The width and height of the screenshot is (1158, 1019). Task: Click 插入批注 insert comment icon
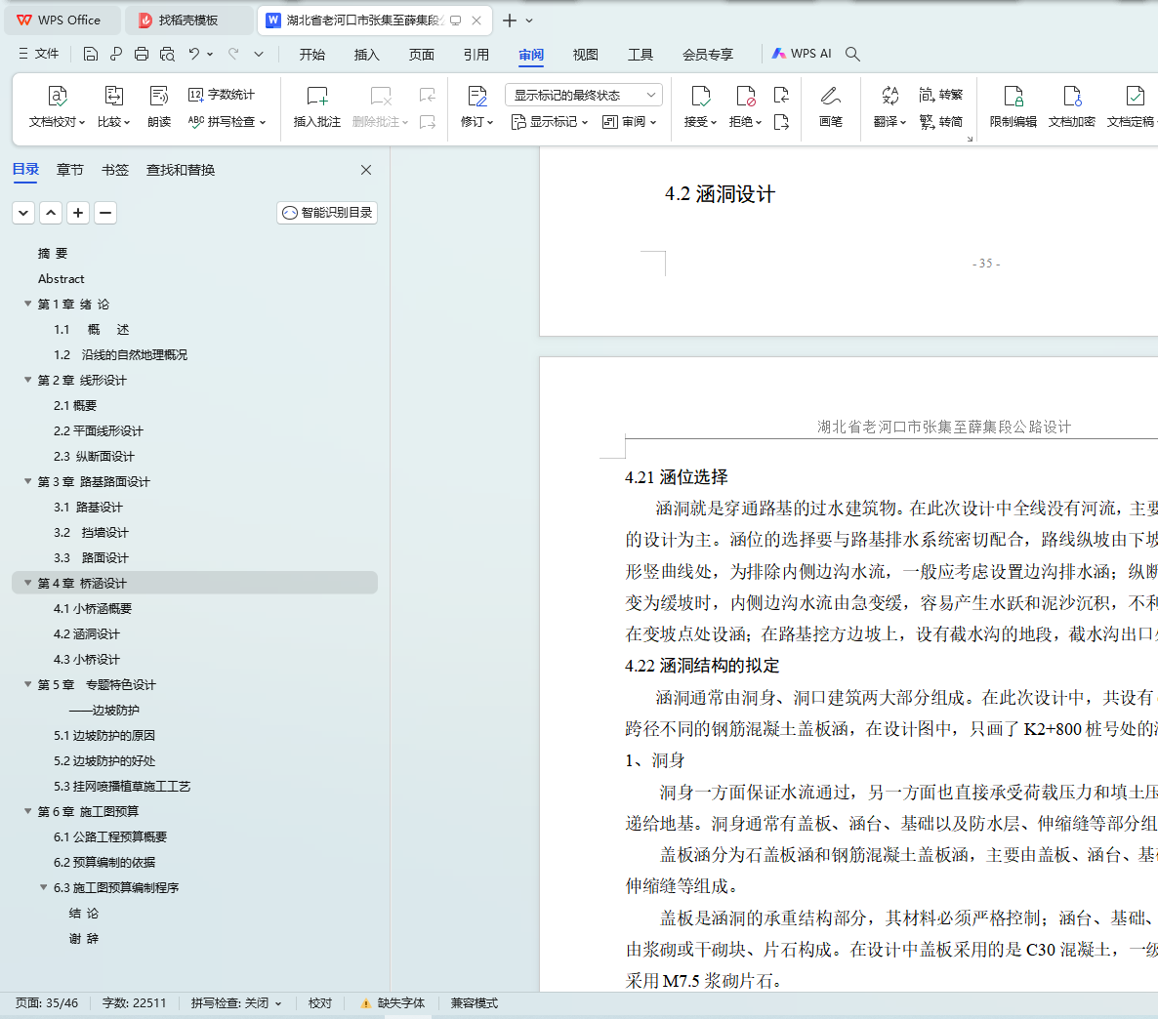point(316,96)
